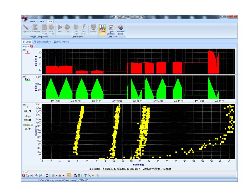Switch to the Charts ribbon tab
This screenshot has width=250, height=188.
point(41,21)
